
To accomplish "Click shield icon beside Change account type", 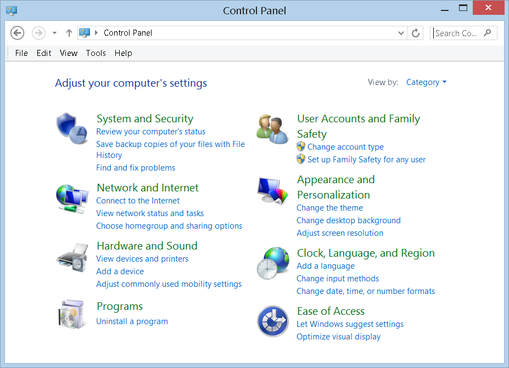I will 301,146.
